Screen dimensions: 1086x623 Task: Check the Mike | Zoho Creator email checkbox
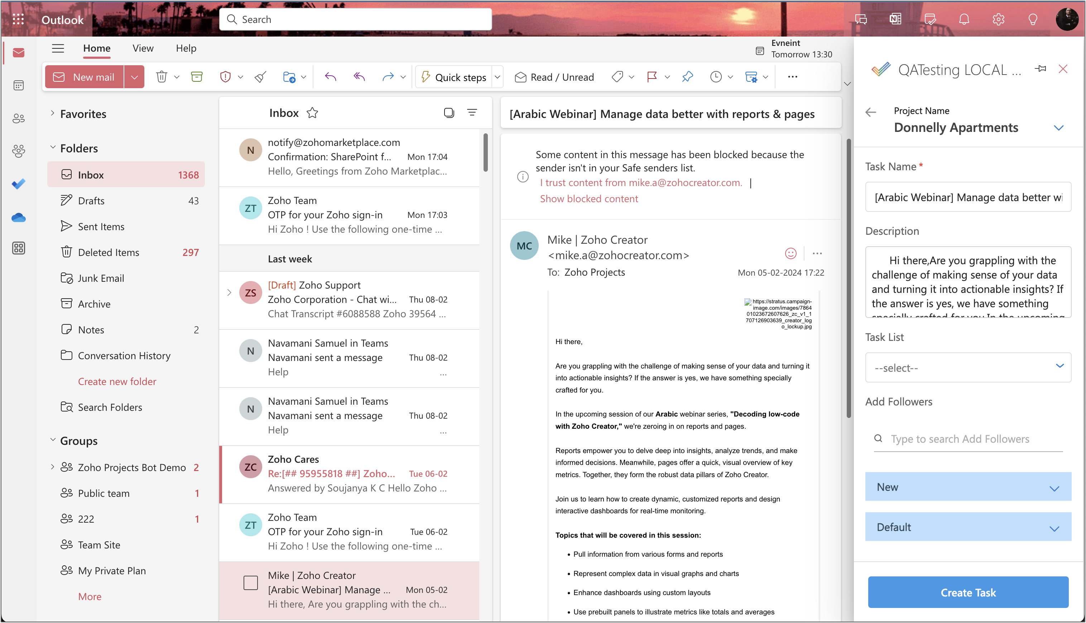pyautogui.click(x=251, y=583)
